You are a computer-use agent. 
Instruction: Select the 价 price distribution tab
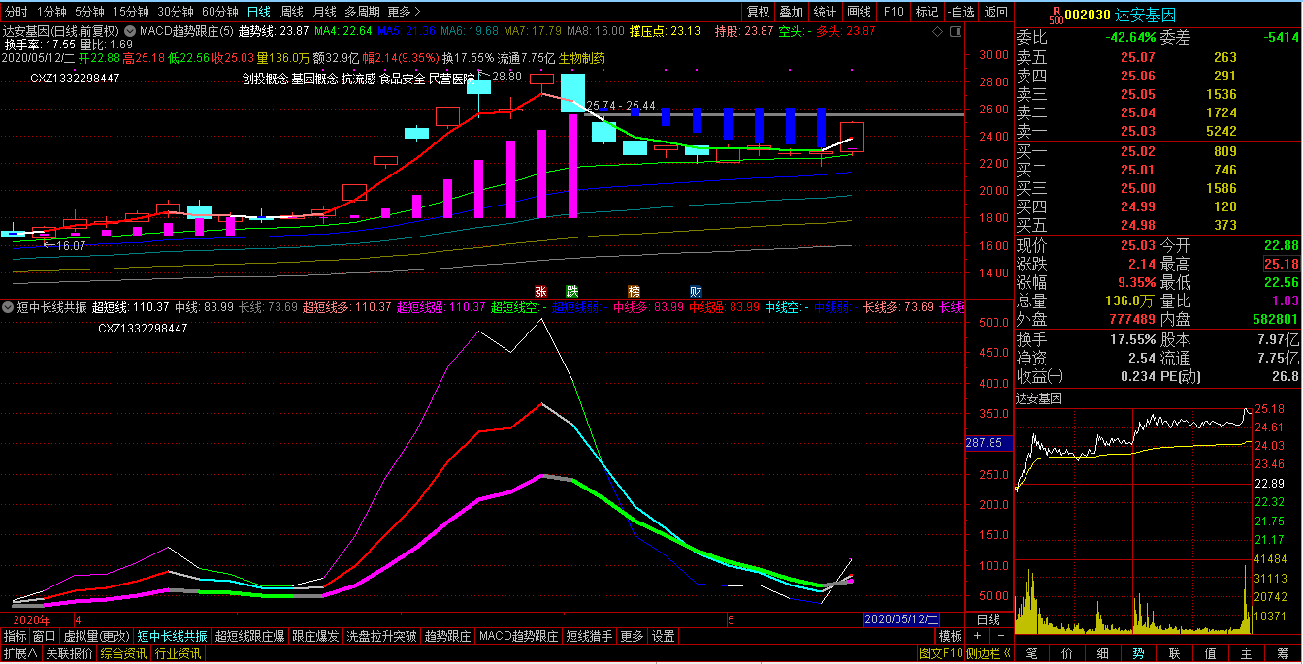click(x=1067, y=654)
